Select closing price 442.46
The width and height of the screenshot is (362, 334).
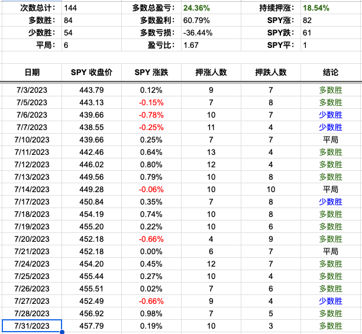(92, 153)
